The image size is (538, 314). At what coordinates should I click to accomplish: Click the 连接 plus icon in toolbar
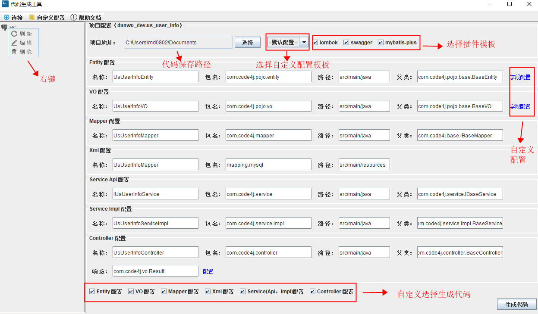point(6,18)
